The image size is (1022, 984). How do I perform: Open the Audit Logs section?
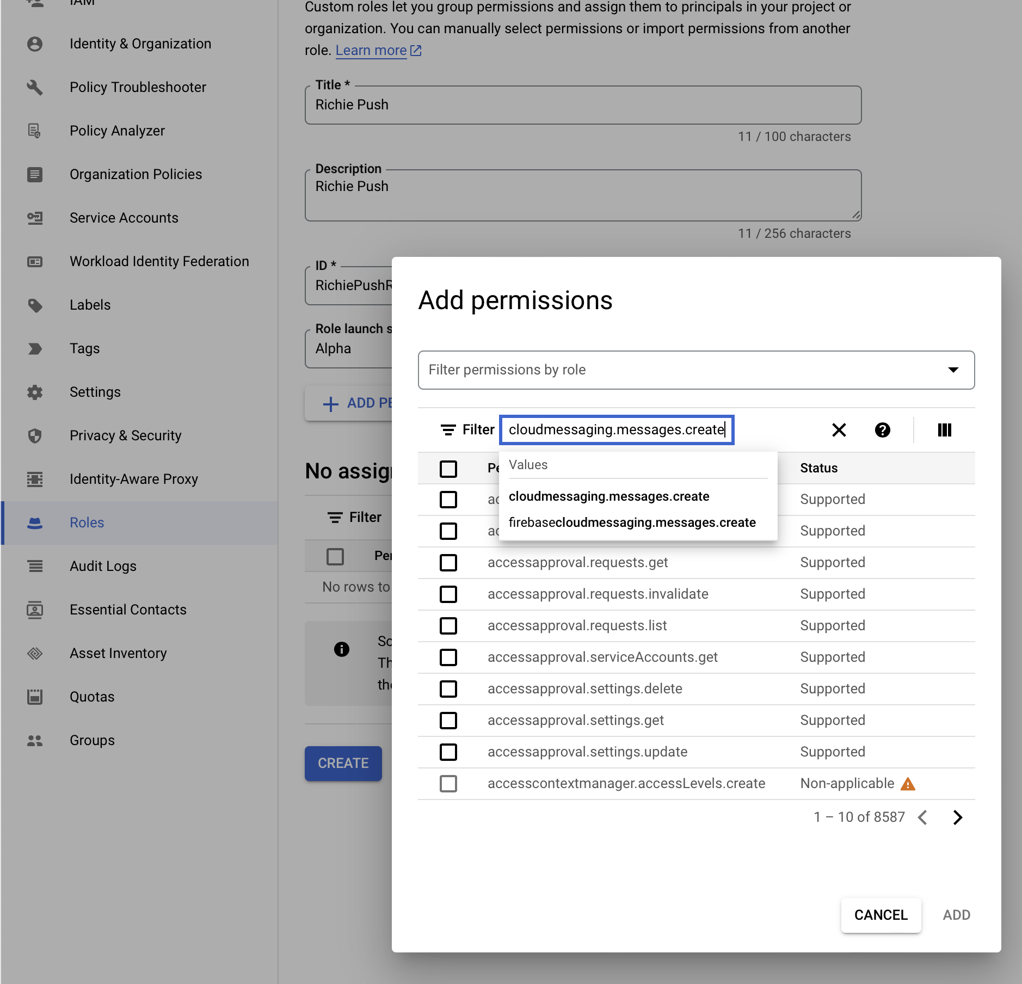click(x=103, y=566)
